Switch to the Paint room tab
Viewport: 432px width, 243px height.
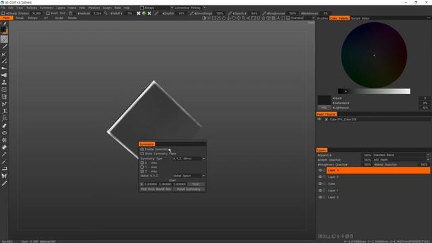click(x=6, y=18)
